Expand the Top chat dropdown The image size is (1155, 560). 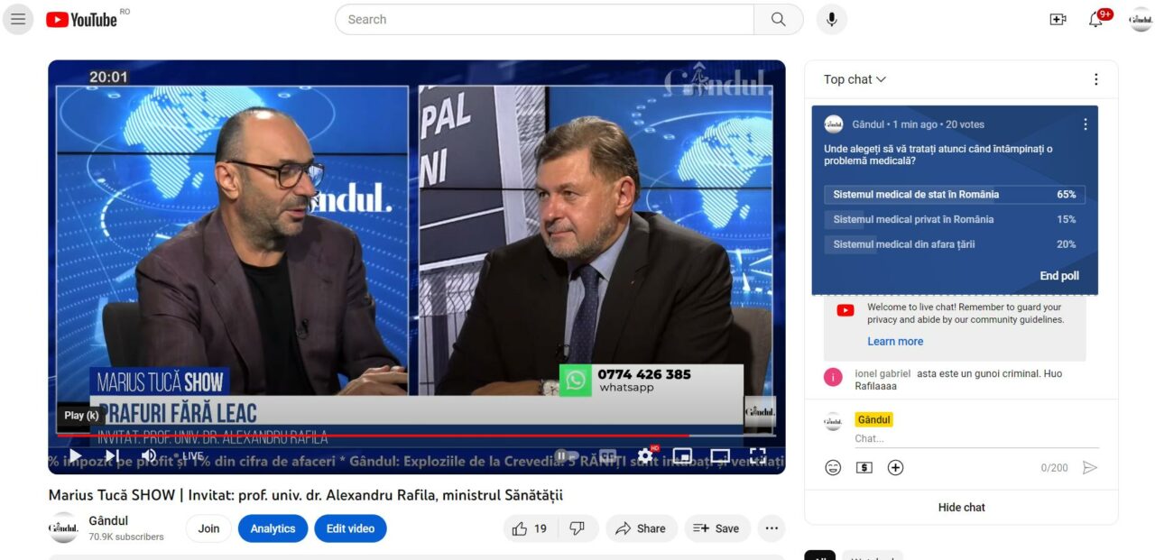pyautogui.click(x=855, y=79)
